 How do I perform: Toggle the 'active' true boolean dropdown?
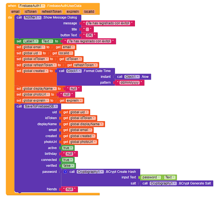coord(67,148)
